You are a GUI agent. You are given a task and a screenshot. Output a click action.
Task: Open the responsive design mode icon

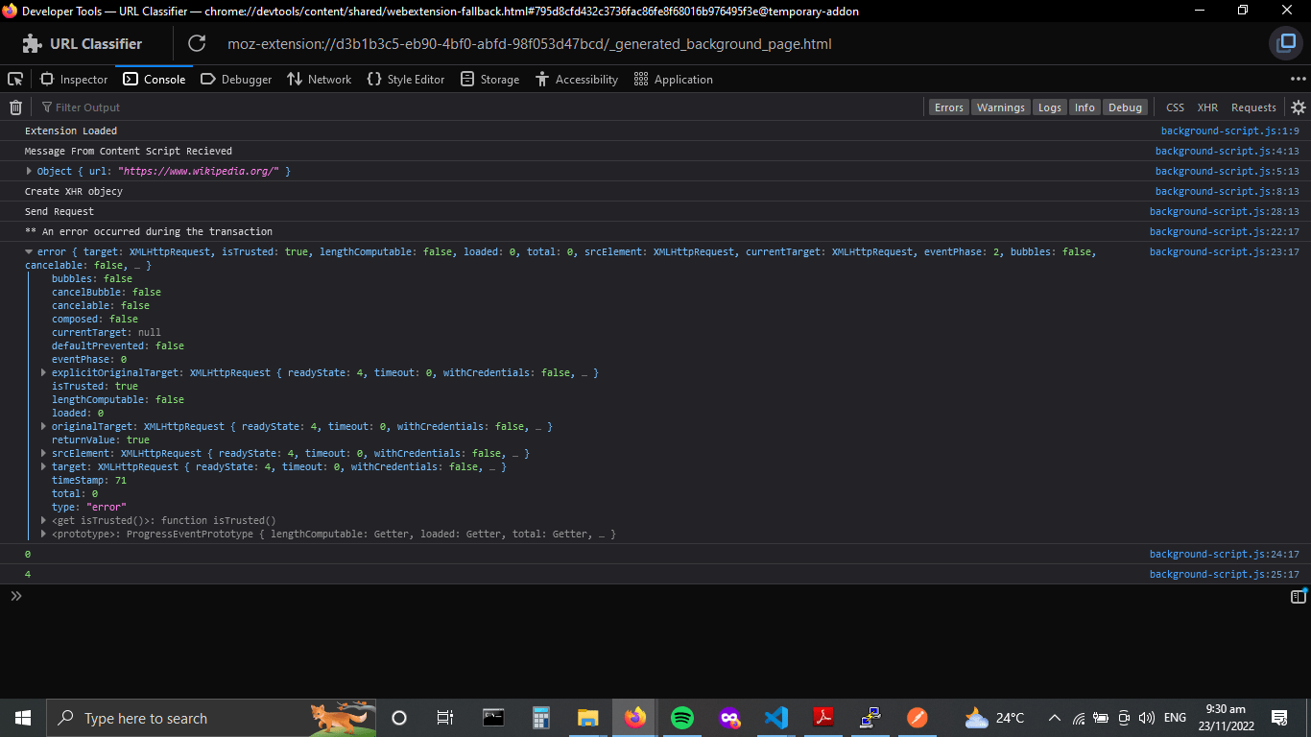(1285, 43)
